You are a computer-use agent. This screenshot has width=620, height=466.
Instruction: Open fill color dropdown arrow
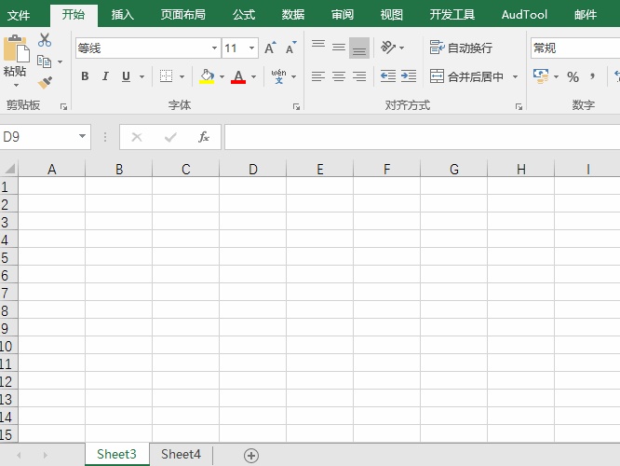click(222, 76)
